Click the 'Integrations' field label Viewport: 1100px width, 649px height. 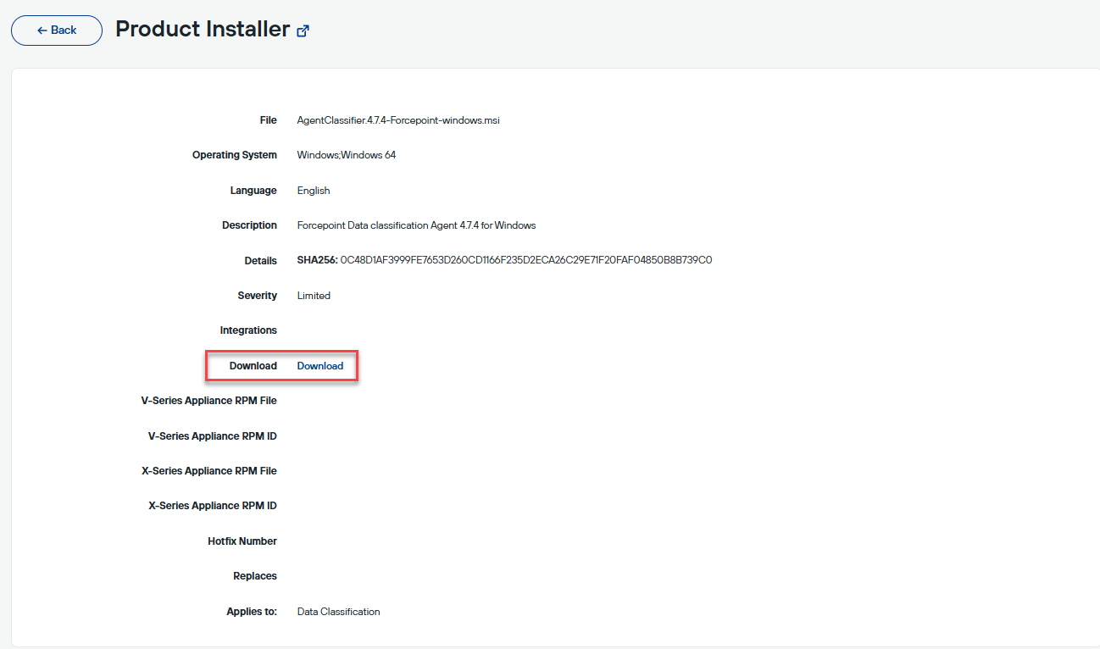(248, 330)
